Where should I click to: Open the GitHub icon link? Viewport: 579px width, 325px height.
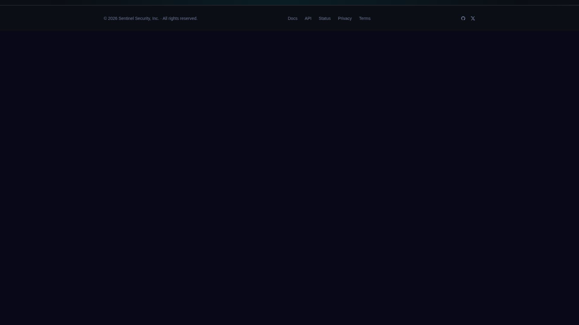[463, 18]
